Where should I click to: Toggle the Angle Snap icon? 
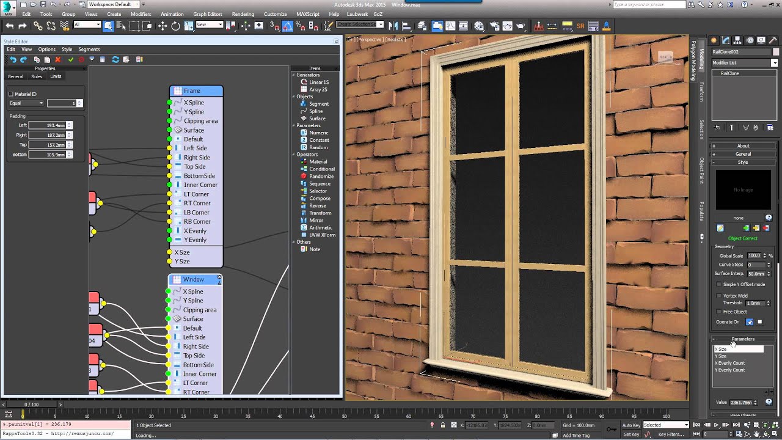tap(287, 26)
